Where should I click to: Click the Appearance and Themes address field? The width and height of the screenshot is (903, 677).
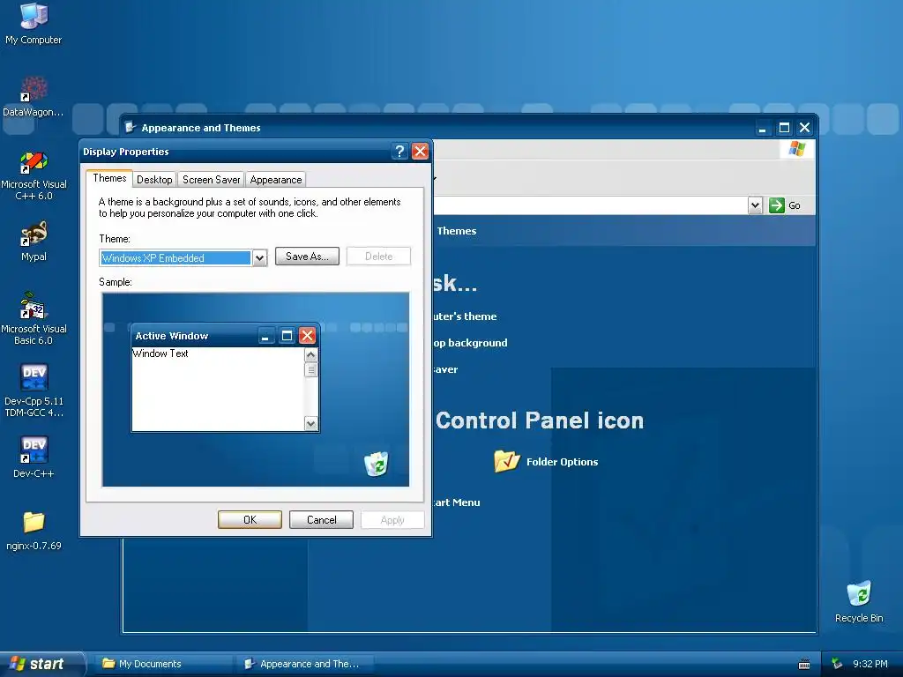coord(590,205)
